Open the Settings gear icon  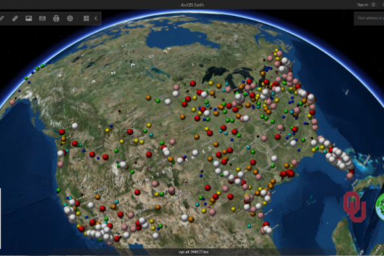(x=70, y=18)
